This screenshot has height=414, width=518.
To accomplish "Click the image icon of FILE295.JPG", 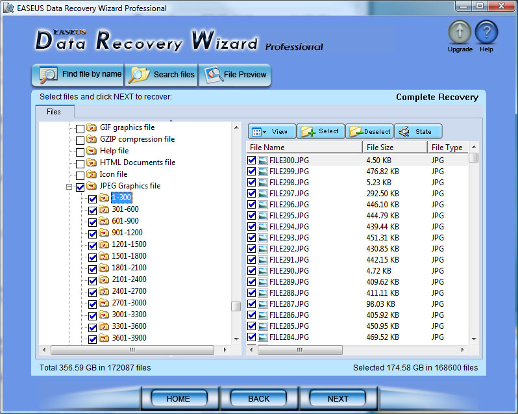I will point(263,216).
